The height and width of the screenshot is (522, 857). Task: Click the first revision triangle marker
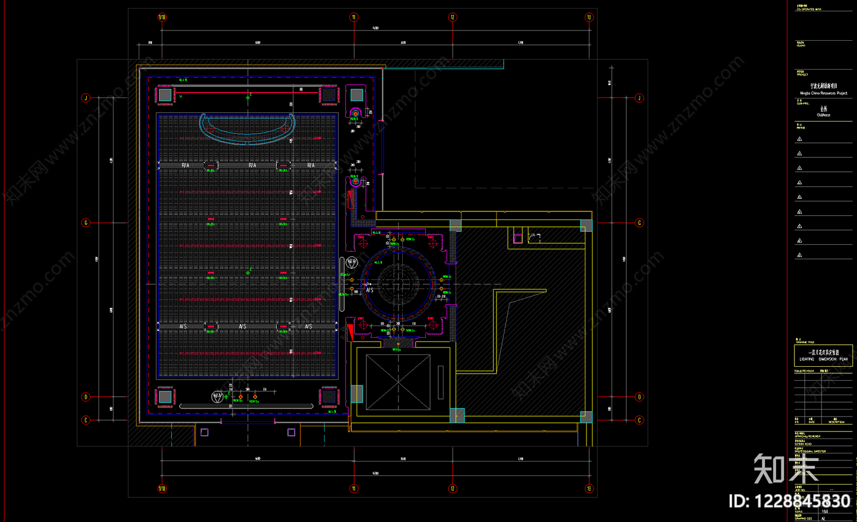[x=800, y=139]
